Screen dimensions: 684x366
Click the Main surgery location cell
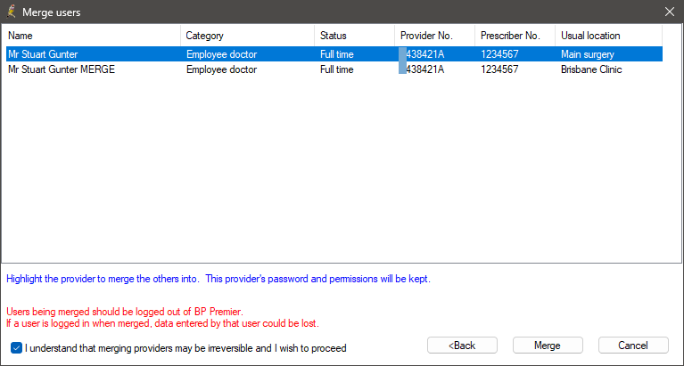click(588, 54)
